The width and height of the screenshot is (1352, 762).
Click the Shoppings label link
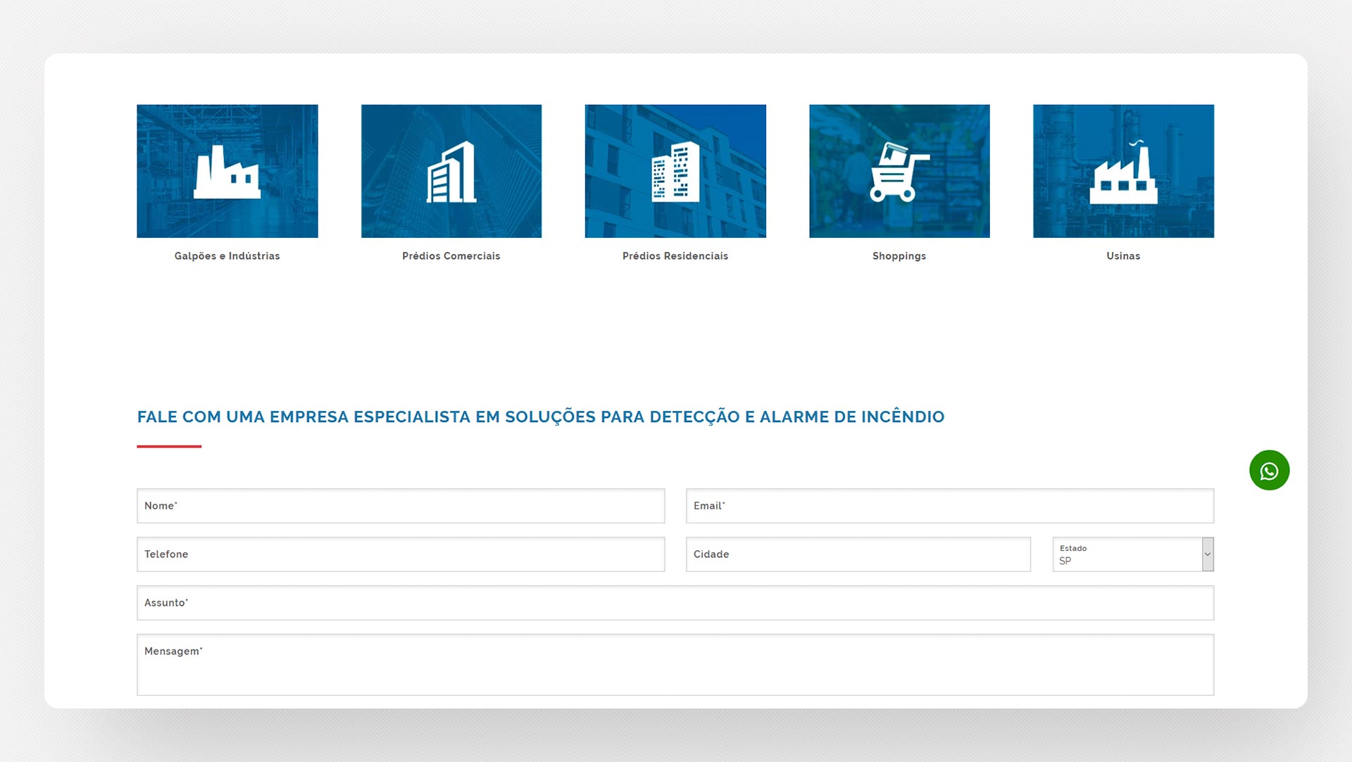[x=899, y=256]
